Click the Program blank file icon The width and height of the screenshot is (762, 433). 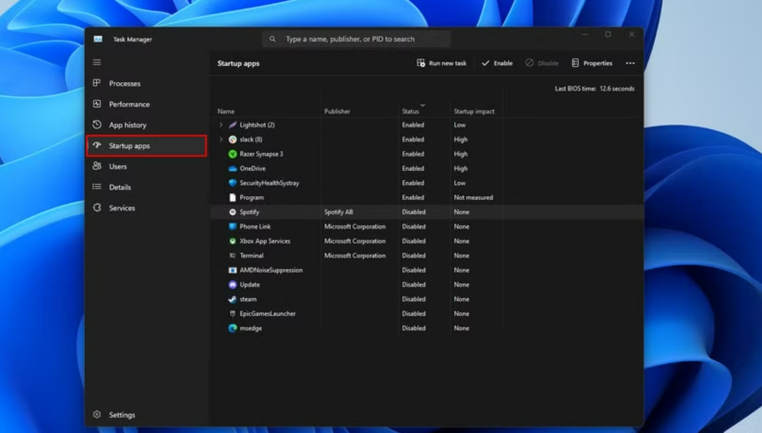(232, 198)
